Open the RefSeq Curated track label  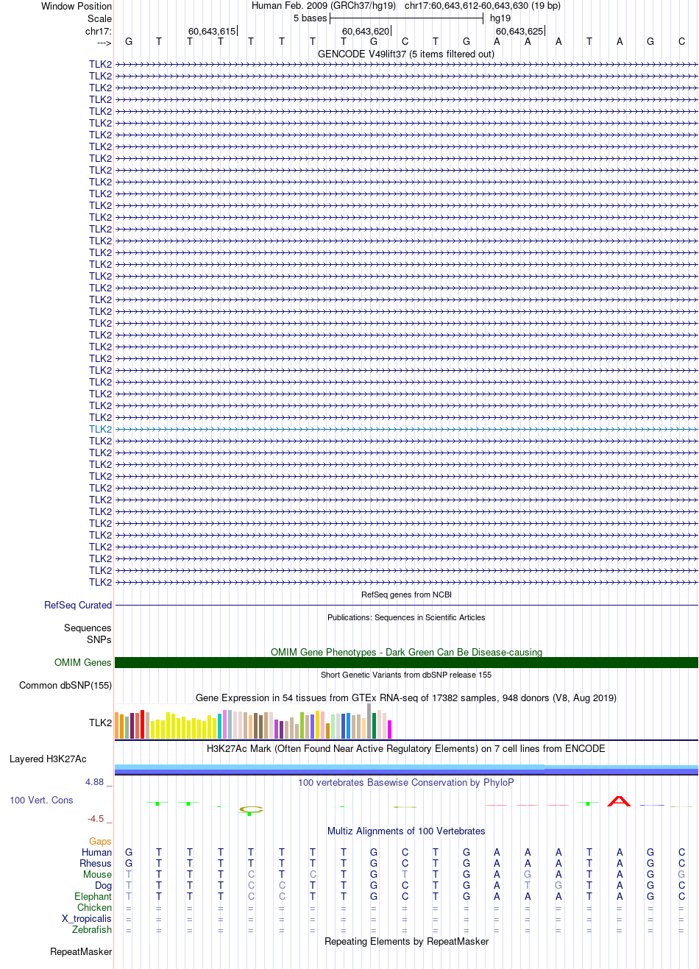pyautogui.click(x=78, y=605)
